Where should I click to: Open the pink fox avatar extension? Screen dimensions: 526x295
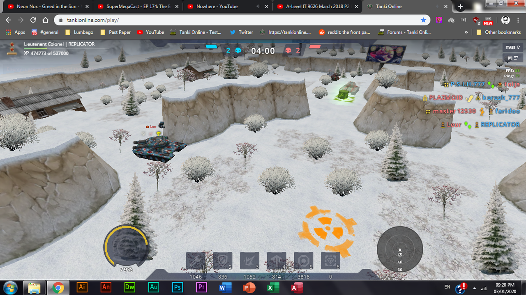[x=439, y=20]
